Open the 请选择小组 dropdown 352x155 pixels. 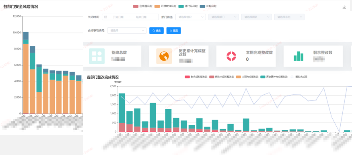click(x=289, y=17)
